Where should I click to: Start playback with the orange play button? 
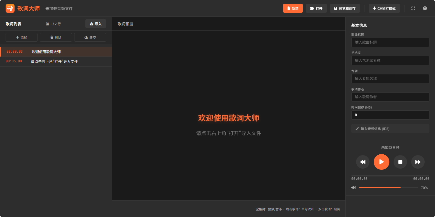coord(382,162)
